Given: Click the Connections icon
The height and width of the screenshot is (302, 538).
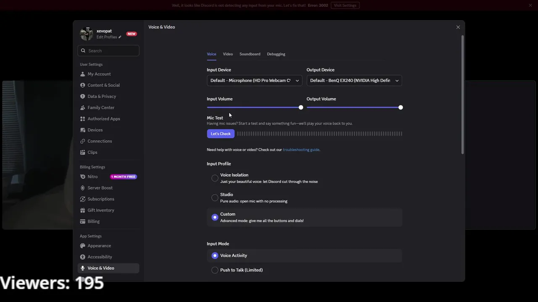Looking at the screenshot, I should pyautogui.click(x=83, y=141).
